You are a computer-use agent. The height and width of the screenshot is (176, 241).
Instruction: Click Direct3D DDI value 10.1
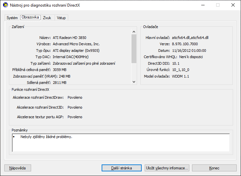[x=176, y=63]
